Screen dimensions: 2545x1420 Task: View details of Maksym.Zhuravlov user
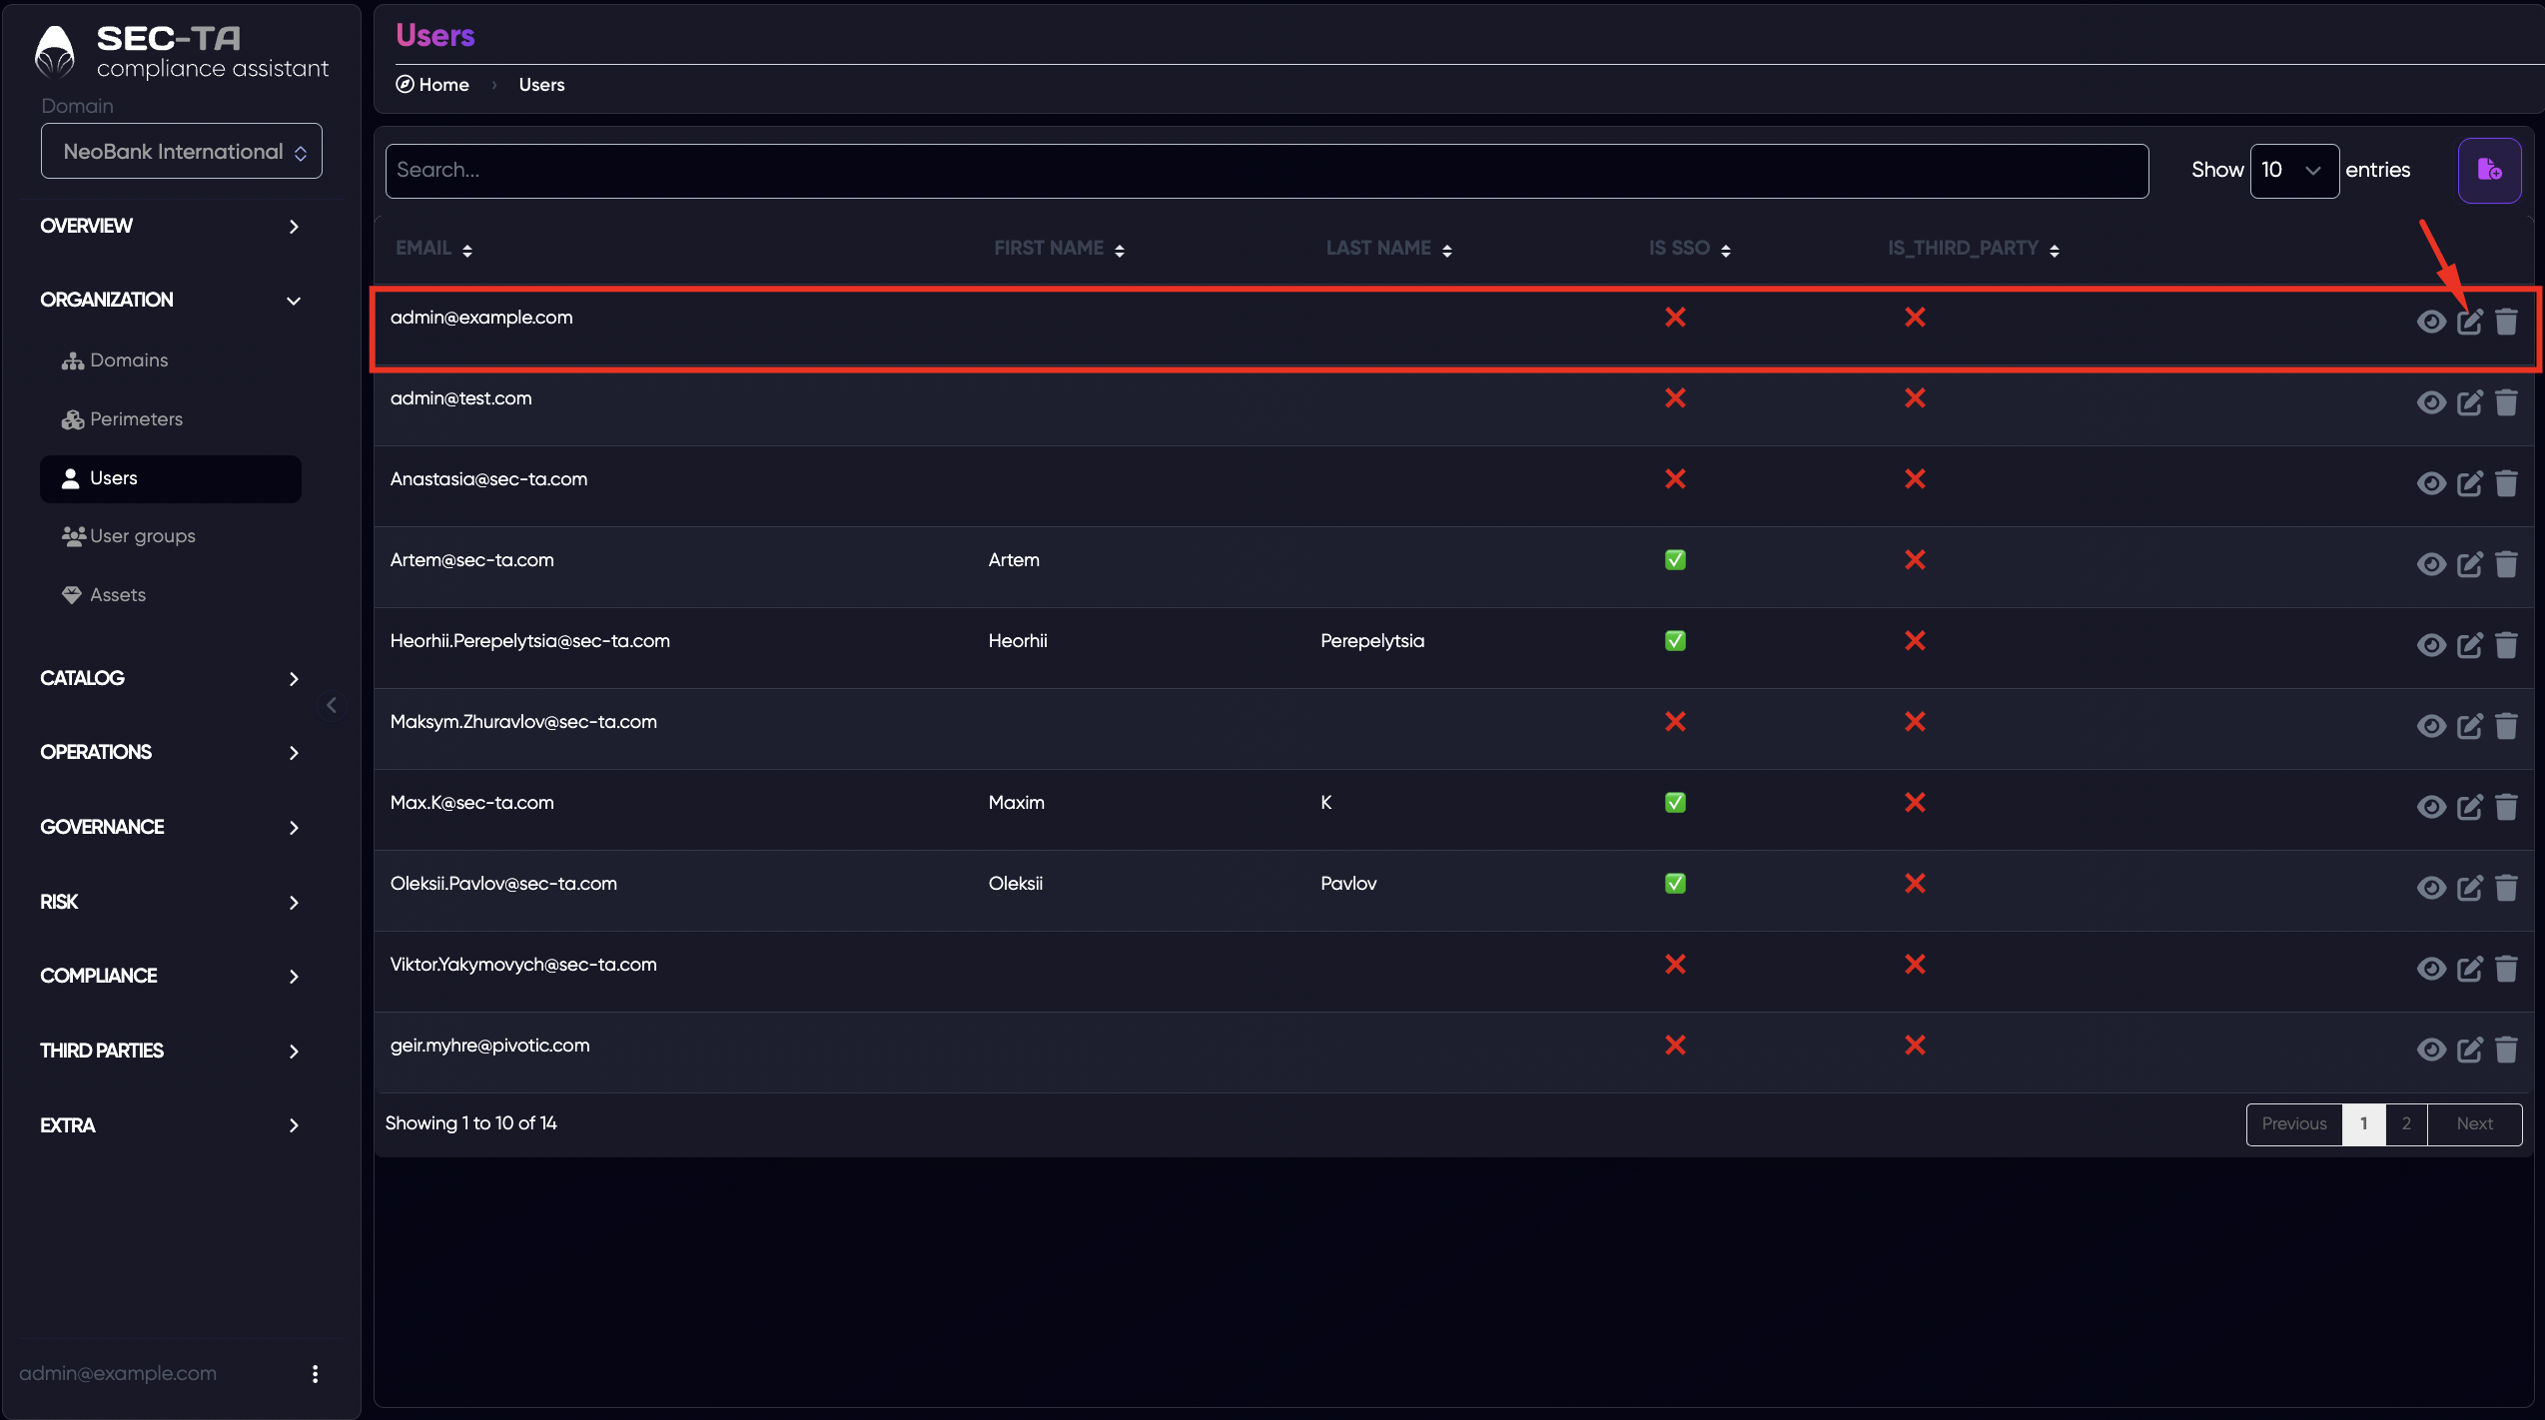[x=2431, y=726]
